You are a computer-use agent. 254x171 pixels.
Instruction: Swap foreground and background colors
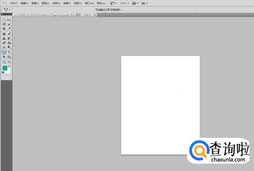coord(9,66)
